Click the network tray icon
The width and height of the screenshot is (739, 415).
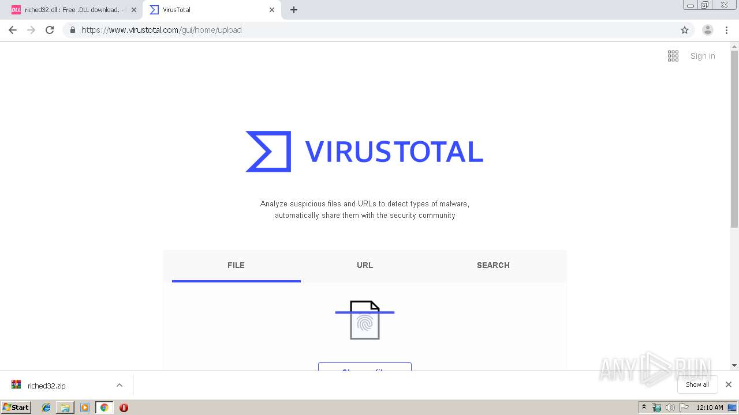pos(656,408)
